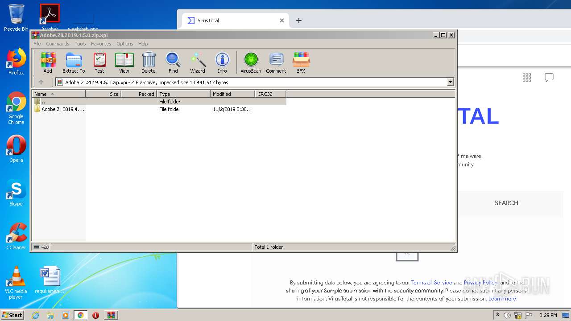Click the Extract To toolbar icon
Image resolution: width=571 pixels, height=321 pixels.
click(74, 62)
